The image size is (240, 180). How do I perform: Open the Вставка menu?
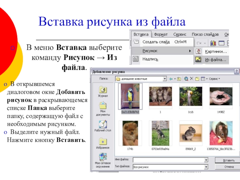pos(141,34)
